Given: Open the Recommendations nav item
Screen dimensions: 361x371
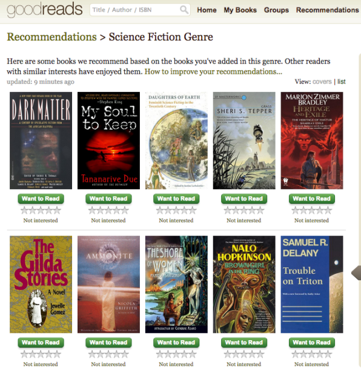Looking at the screenshot, I should pyautogui.click(x=327, y=10).
